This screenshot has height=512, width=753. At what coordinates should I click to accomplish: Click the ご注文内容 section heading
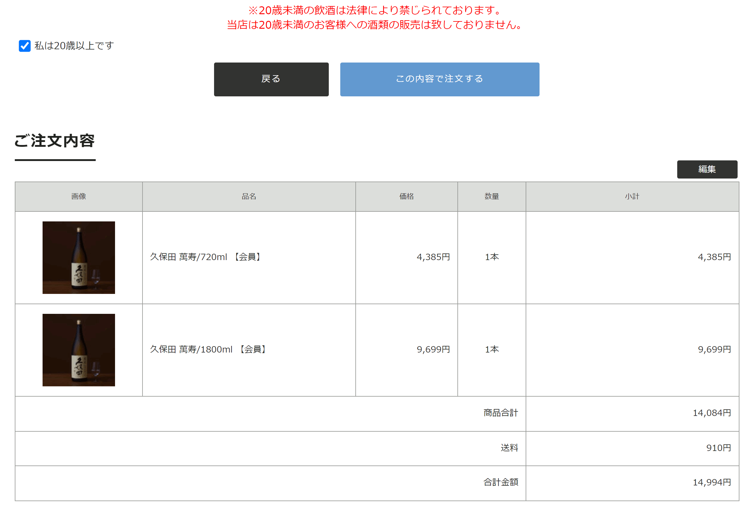pos(55,141)
